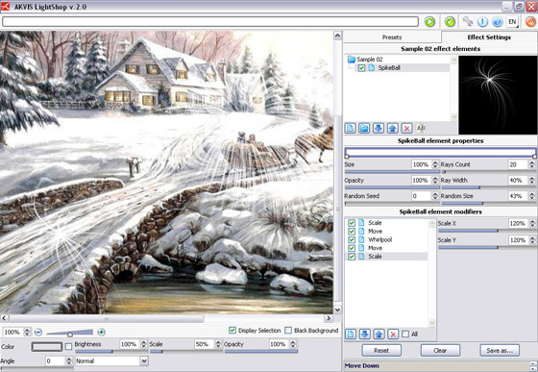Click the Random Size value field
Viewport: 538px width, 372px height.
click(x=518, y=196)
